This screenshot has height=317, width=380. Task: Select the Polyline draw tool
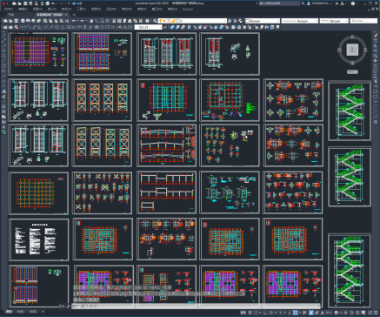3,45
